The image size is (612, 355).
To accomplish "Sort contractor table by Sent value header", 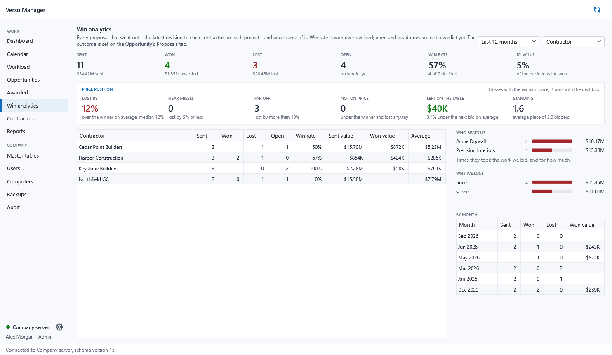I will click(x=346, y=136).
